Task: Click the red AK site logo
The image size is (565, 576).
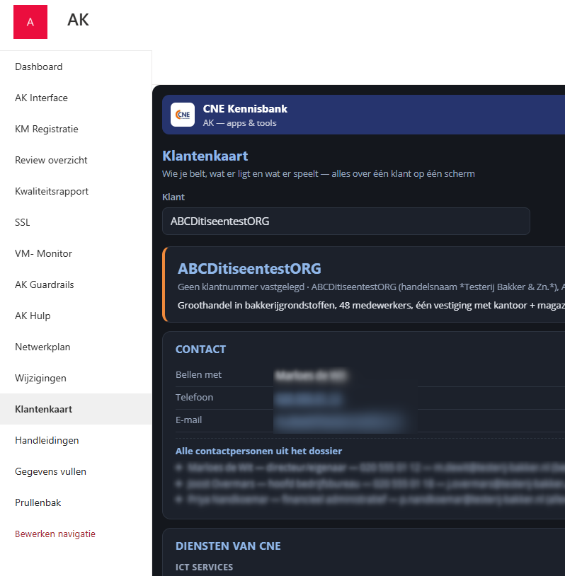Action: coord(30,22)
